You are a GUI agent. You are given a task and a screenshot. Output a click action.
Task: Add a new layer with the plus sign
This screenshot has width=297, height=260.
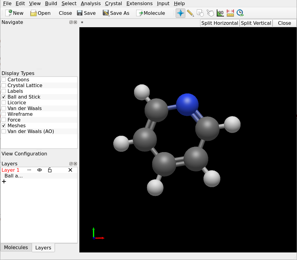tap(4, 181)
